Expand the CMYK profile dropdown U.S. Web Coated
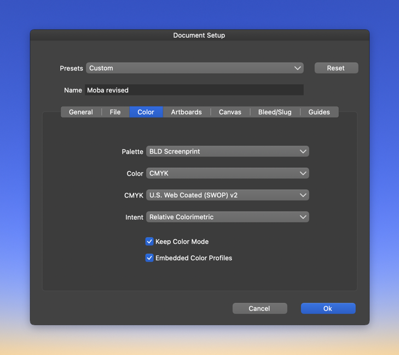 227,195
